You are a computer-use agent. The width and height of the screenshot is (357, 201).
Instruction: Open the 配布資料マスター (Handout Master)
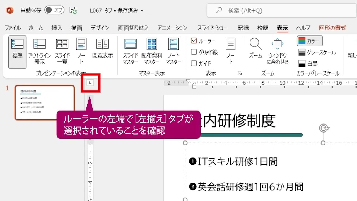pos(152,52)
